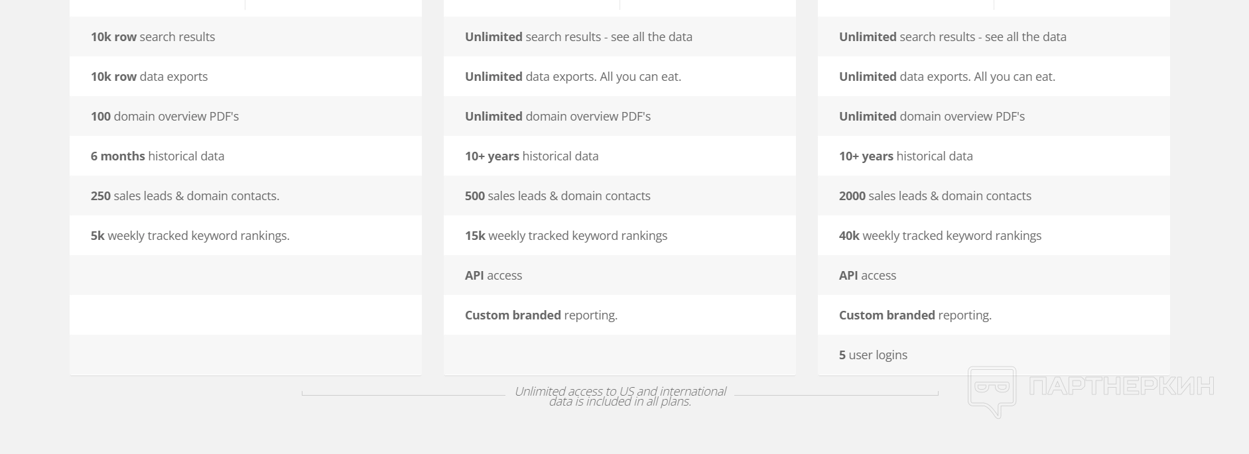Click "API access" in the 15k keyword plan
This screenshot has width=1249, height=454.
point(493,276)
